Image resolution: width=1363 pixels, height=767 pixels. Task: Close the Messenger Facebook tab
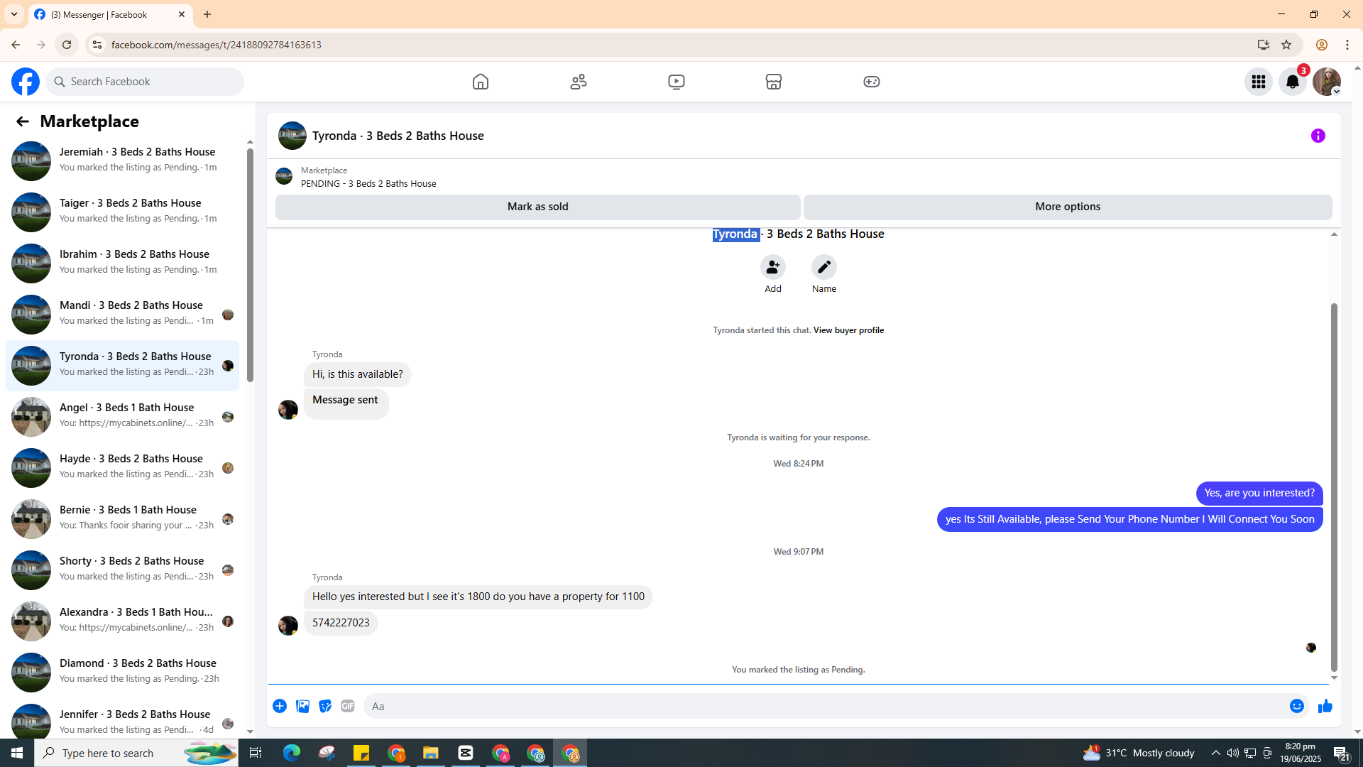coord(182,14)
